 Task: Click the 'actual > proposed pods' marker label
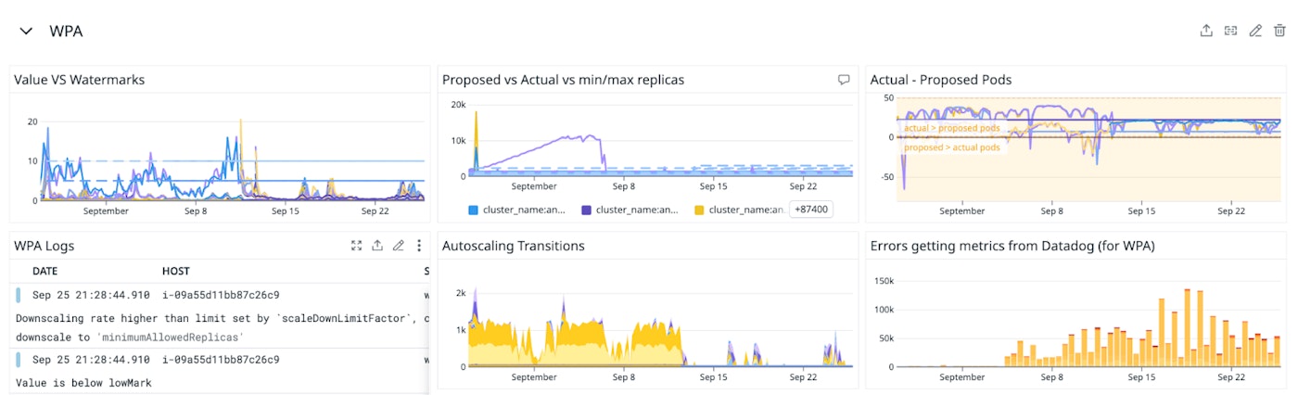(x=951, y=128)
